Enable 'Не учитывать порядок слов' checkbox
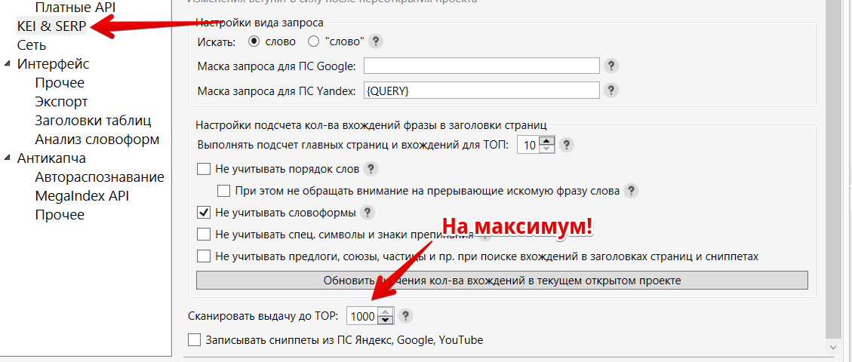The height and width of the screenshot is (362, 852). 203,169
